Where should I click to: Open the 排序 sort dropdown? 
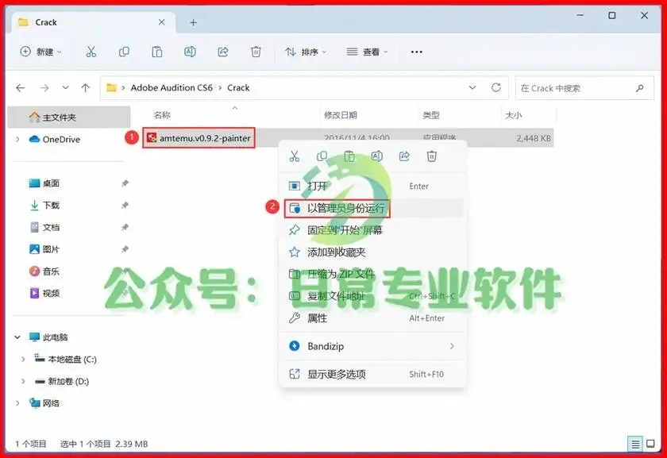pos(306,52)
